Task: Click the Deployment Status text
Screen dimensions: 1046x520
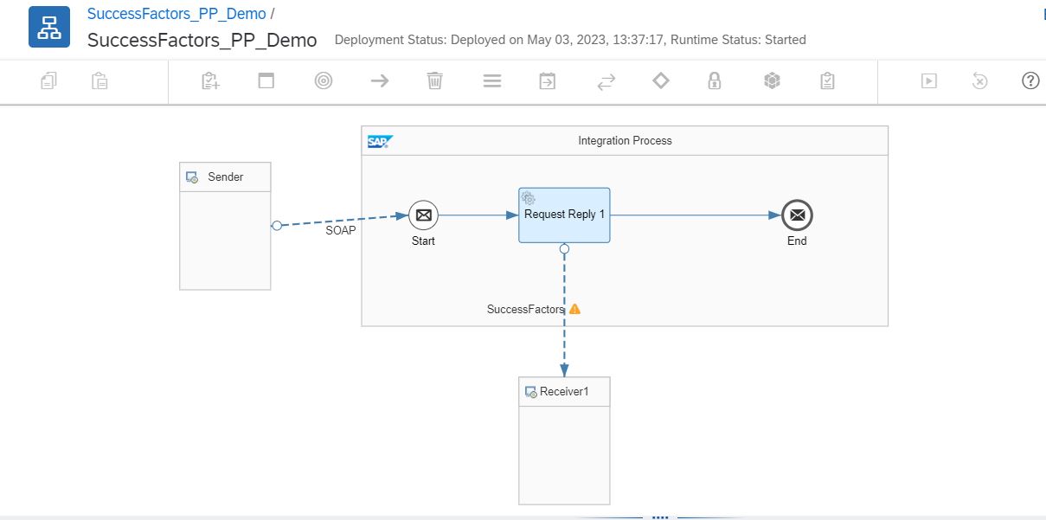Action: (x=570, y=40)
